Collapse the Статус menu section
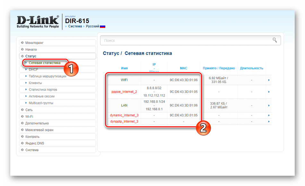The image size is (305, 186). (x=57, y=56)
